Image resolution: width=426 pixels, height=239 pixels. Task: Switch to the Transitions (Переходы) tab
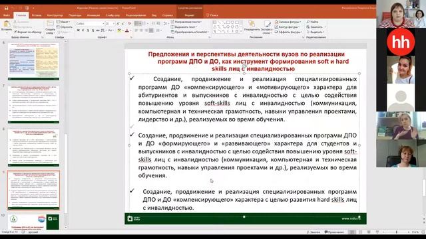coord(75,15)
